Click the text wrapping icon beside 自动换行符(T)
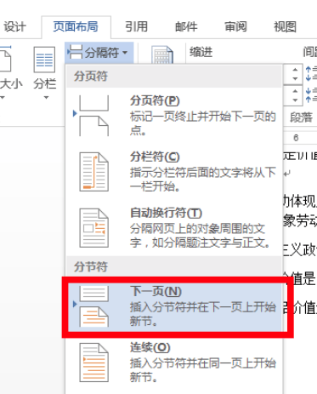The height and width of the screenshot is (394, 317). (x=93, y=228)
